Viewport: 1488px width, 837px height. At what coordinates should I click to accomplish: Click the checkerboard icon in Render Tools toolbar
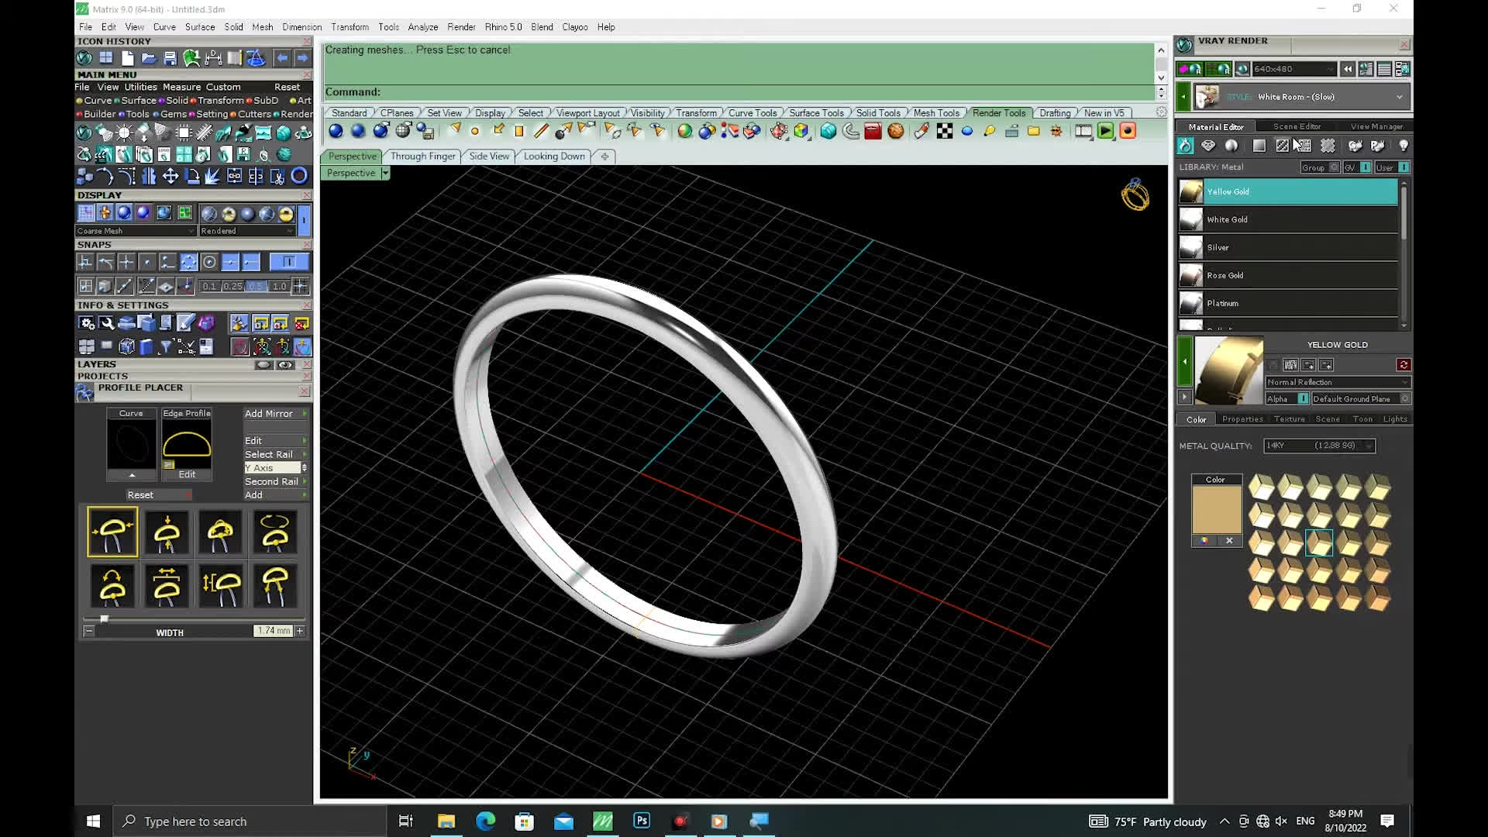(944, 131)
